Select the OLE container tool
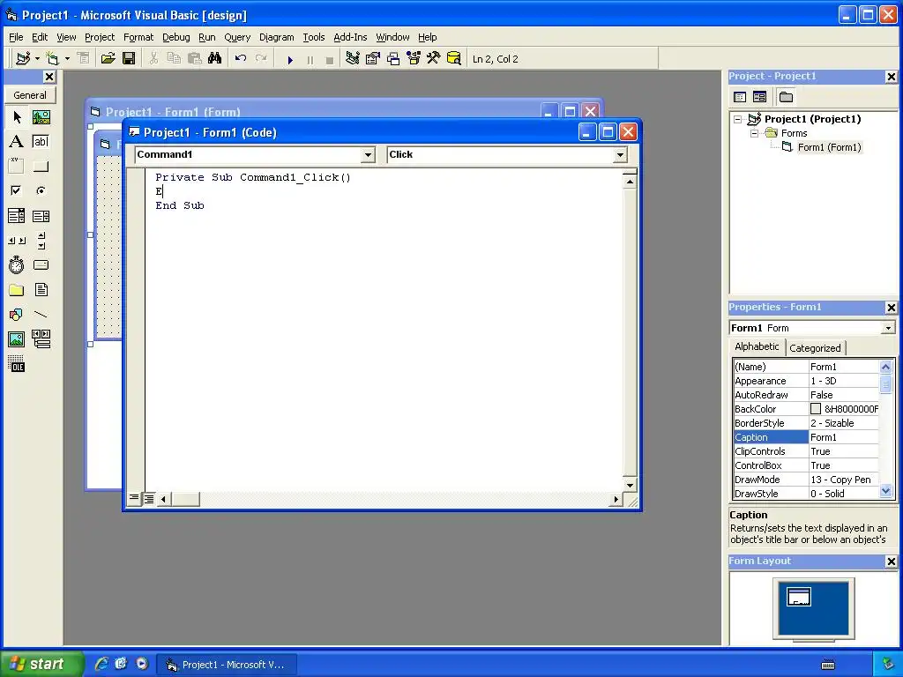The height and width of the screenshot is (677, 903). pyautogui.click(x=17, y=364)
